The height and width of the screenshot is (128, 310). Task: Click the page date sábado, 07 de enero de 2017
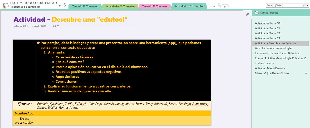pyautogui.click(x=31, y=26)
